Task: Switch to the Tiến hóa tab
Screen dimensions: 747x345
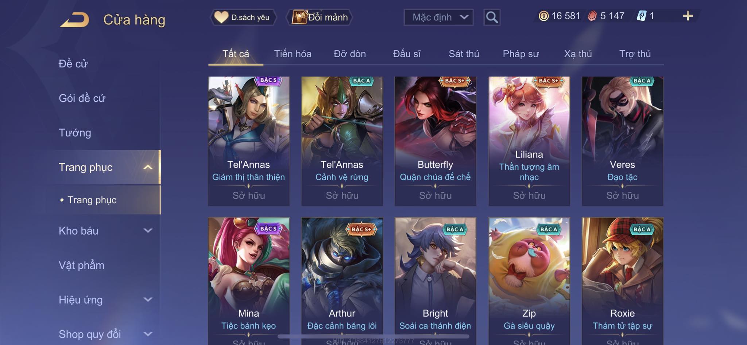Action: click(293, 54)
